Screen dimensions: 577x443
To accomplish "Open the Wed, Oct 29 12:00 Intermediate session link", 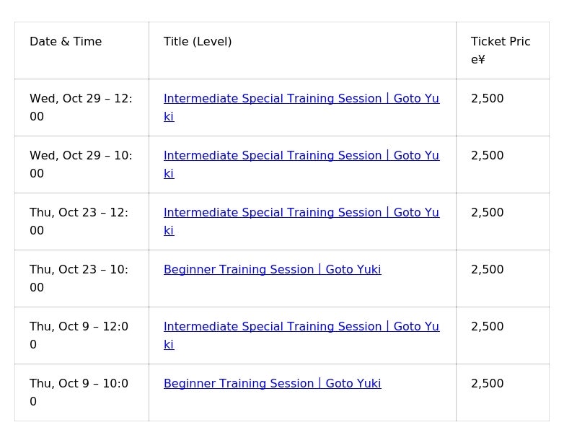I will [301, 99].
